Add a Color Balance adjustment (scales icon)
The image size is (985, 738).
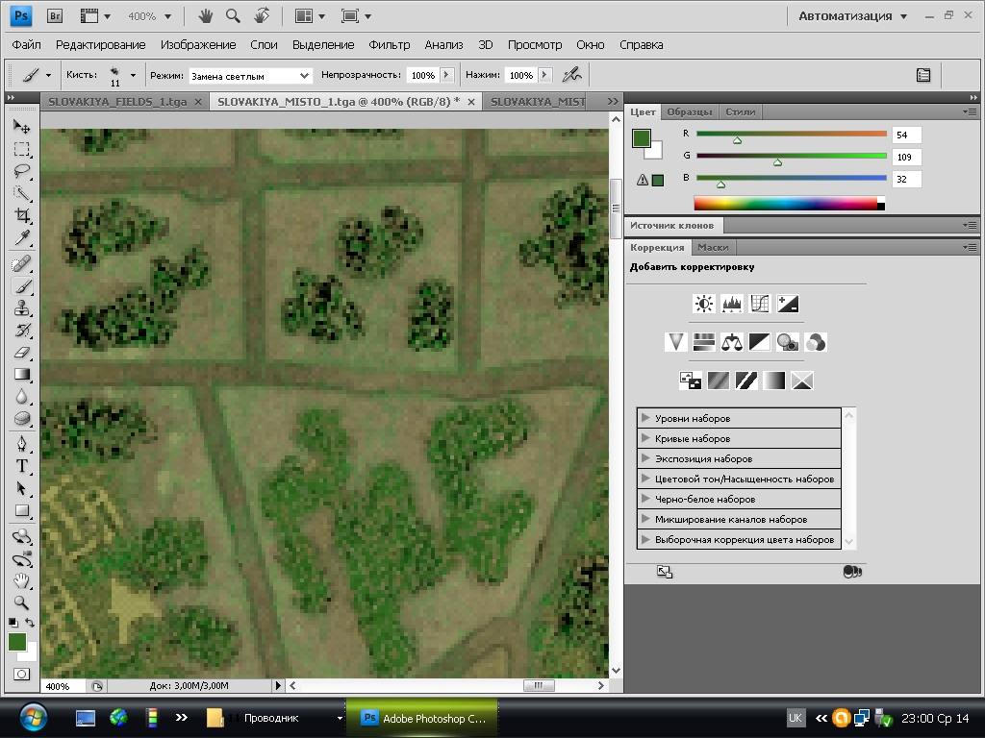732,342
